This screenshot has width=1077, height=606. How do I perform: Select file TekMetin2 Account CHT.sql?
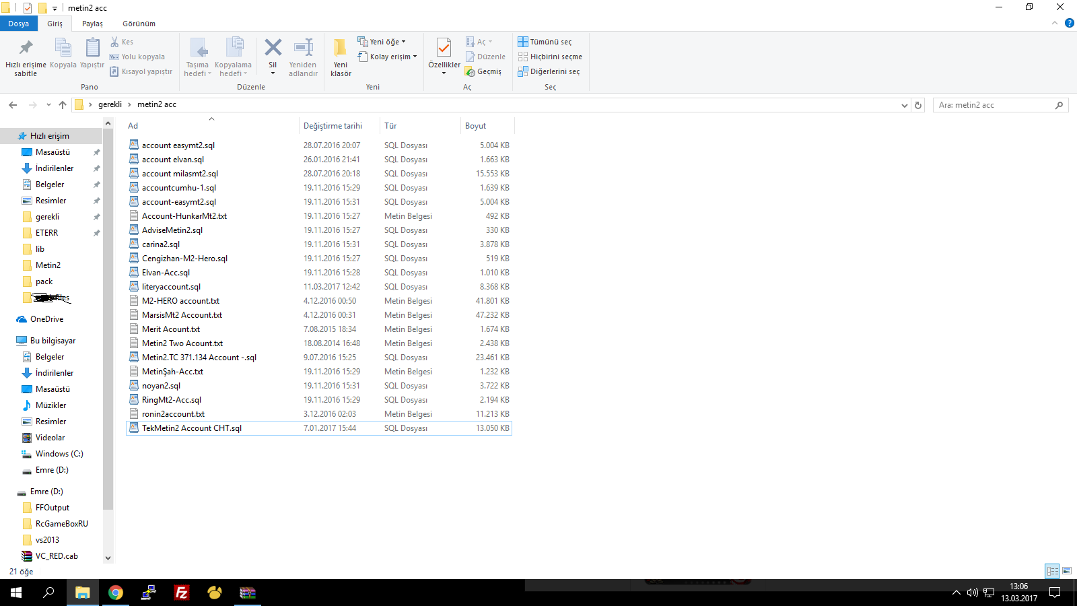pos(319,428)
